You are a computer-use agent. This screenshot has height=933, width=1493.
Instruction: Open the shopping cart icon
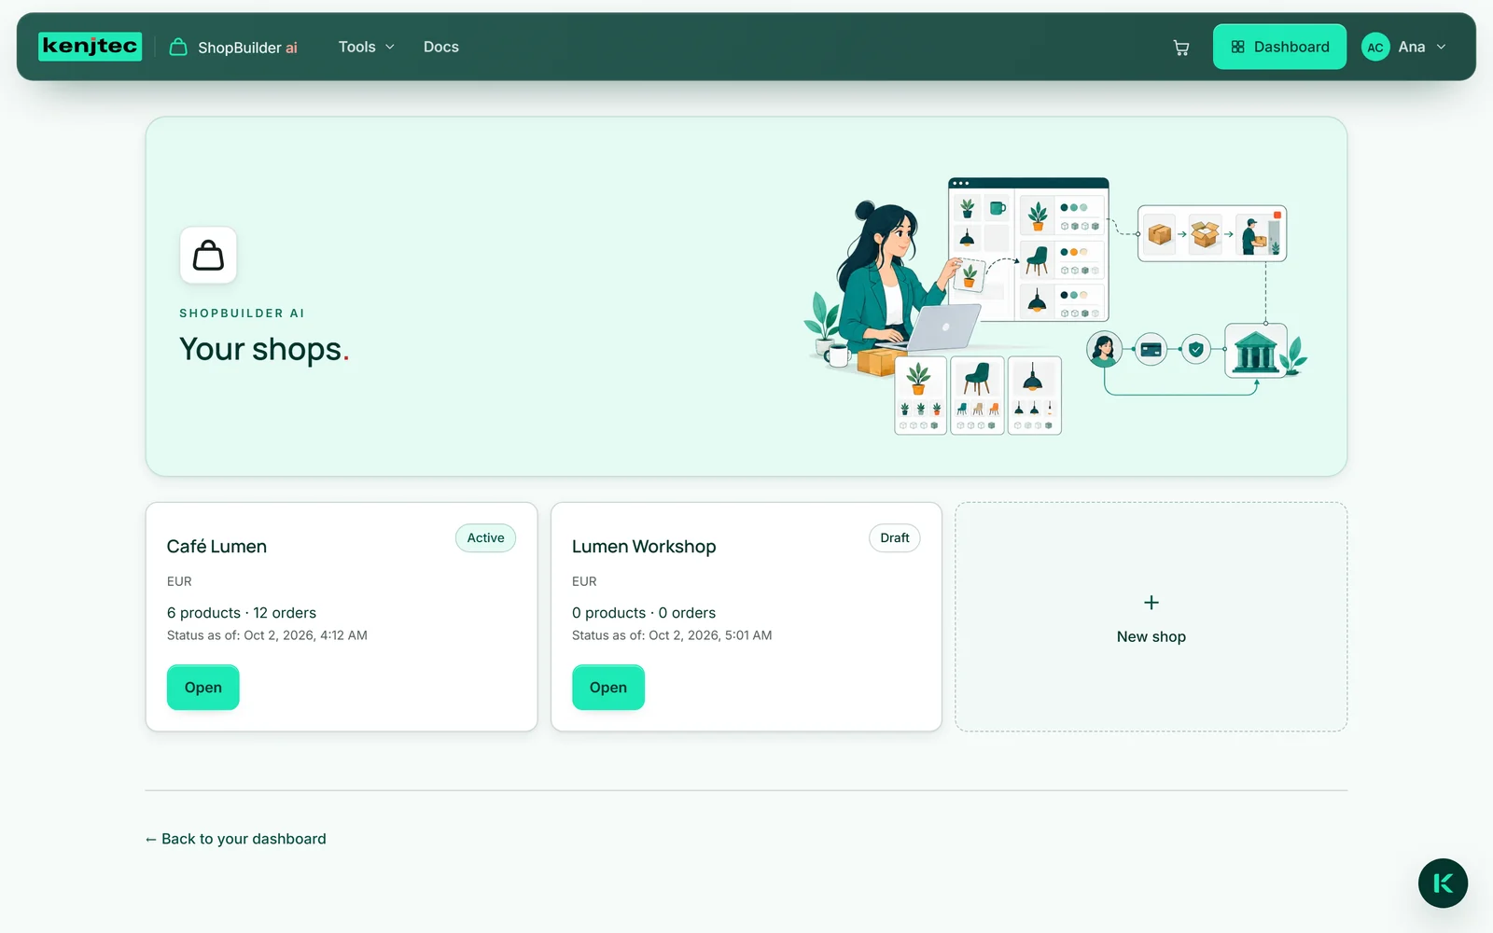pos(1181,47)
